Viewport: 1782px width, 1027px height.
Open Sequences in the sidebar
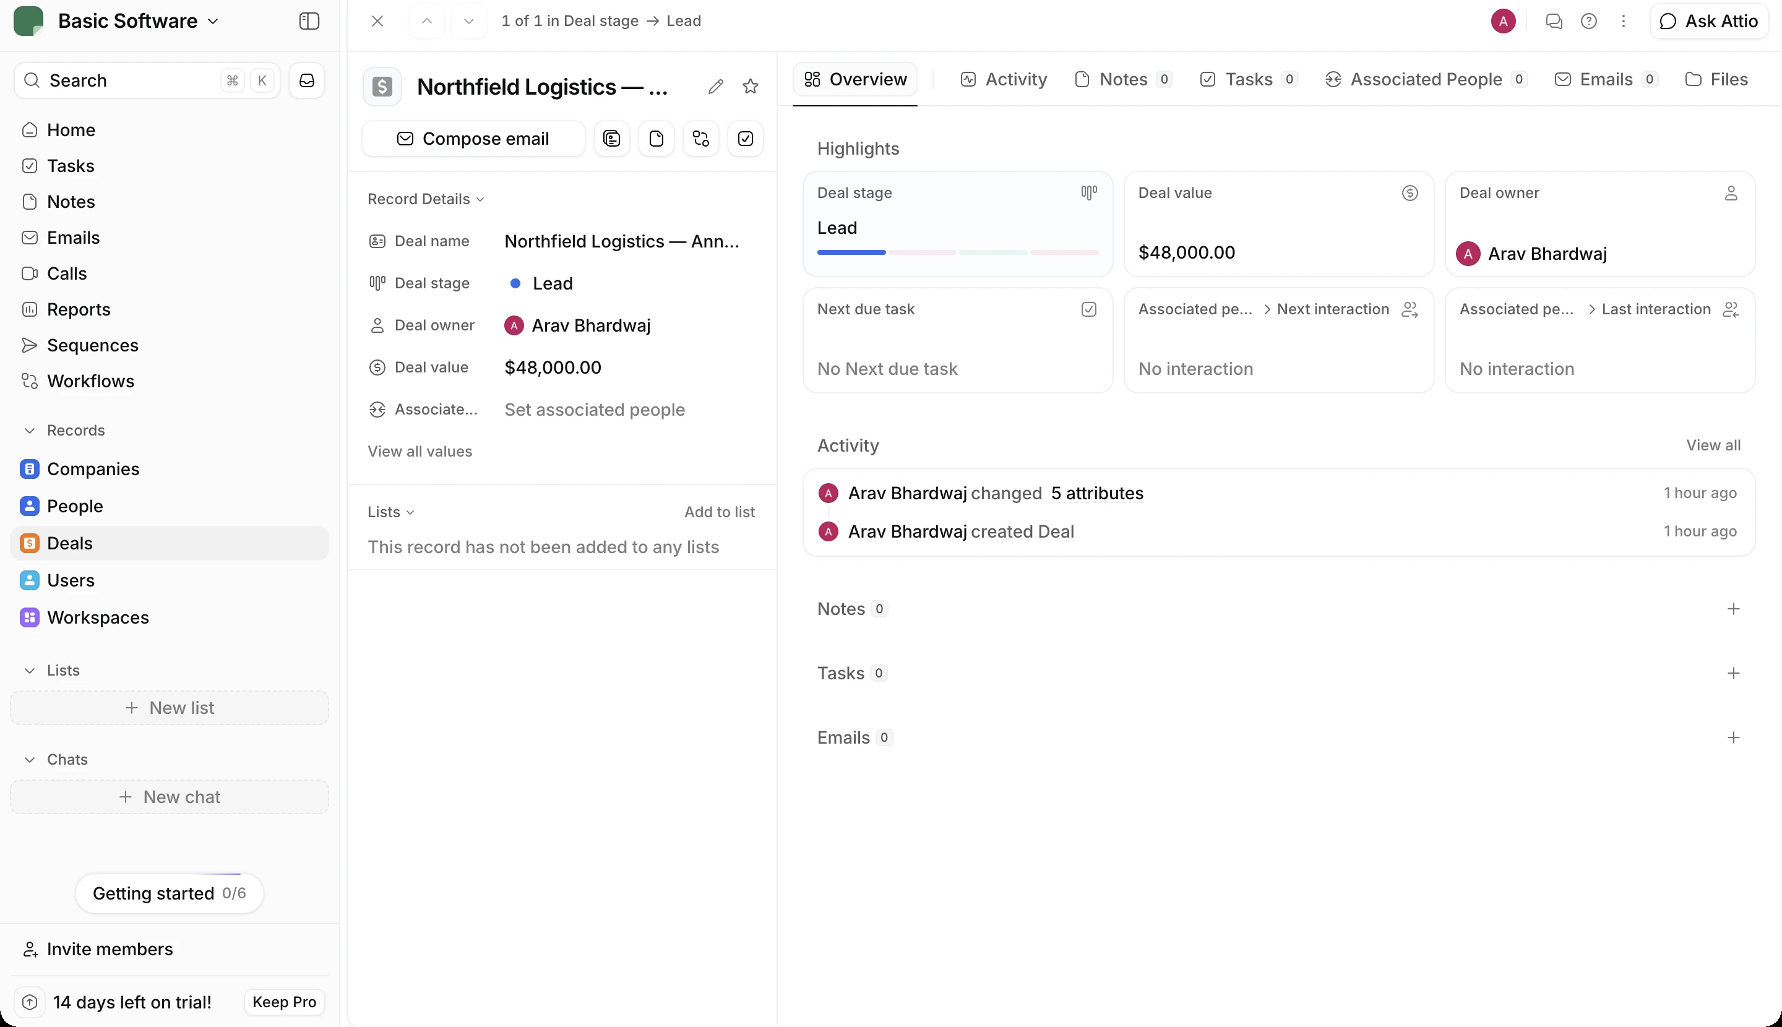[x=170, y=346]
